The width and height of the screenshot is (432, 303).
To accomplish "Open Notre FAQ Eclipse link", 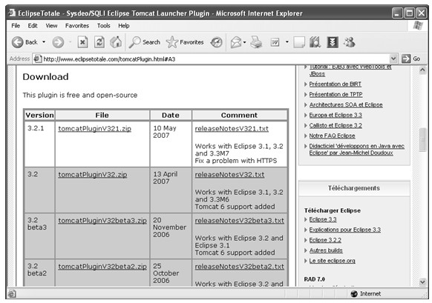I will pyautogui.click(x=332, y=136).
